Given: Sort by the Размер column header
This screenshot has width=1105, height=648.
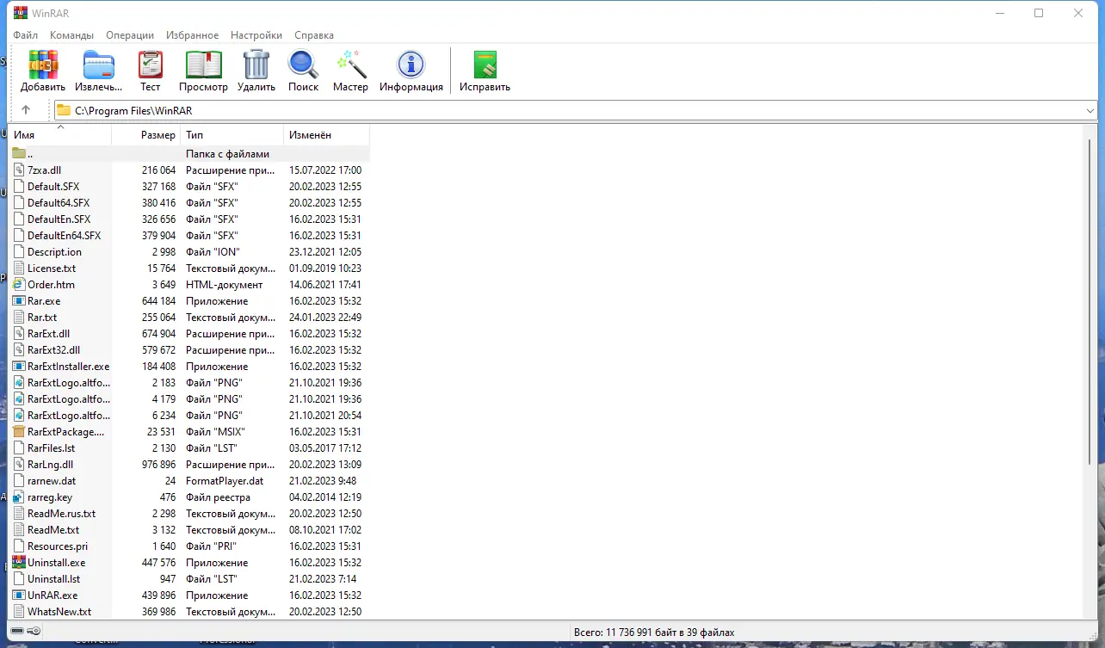Looking at the screenshot, I should (x=146, y=135).
